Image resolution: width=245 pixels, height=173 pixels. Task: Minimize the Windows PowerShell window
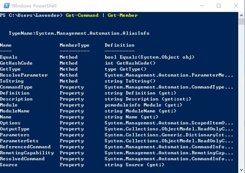point(202,6)
